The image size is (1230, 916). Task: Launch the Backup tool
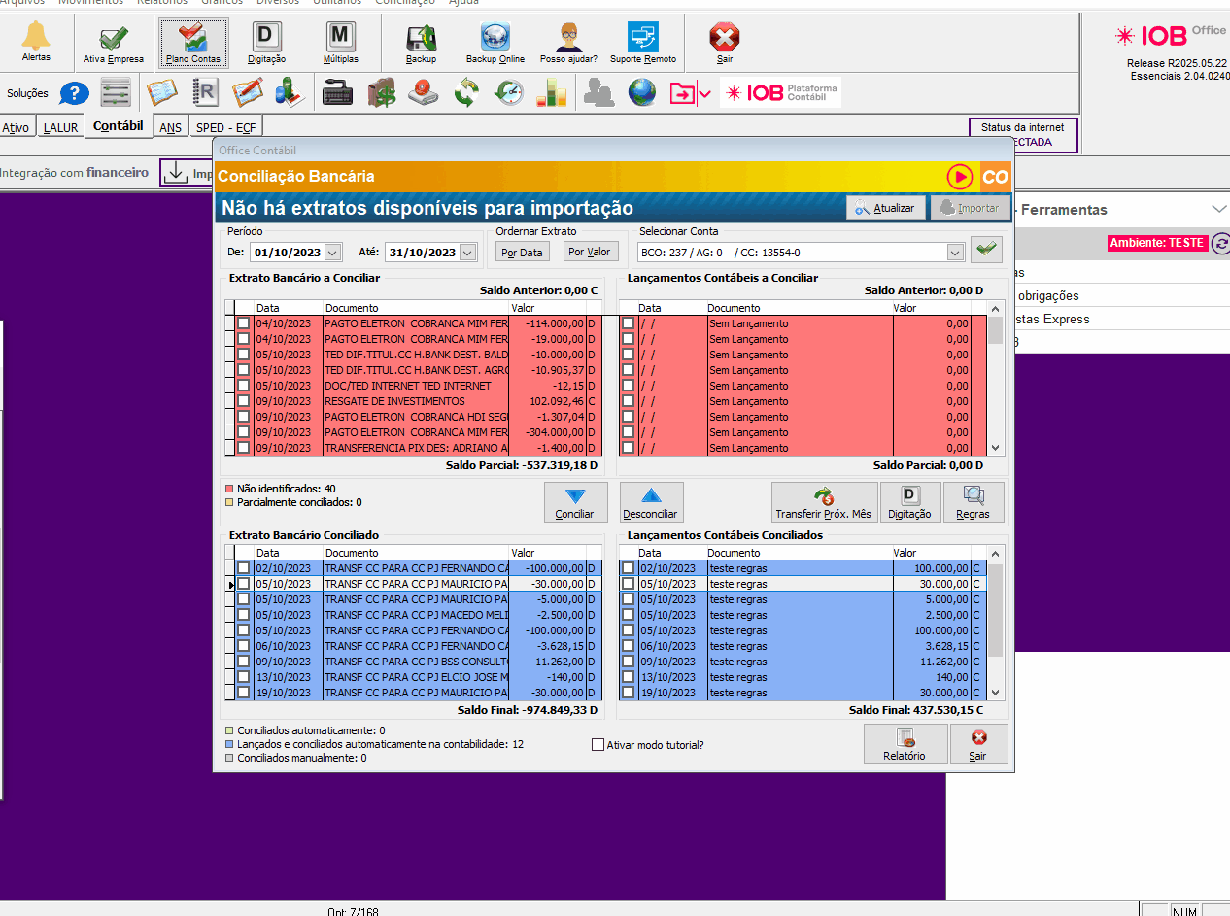coord(421,44)
